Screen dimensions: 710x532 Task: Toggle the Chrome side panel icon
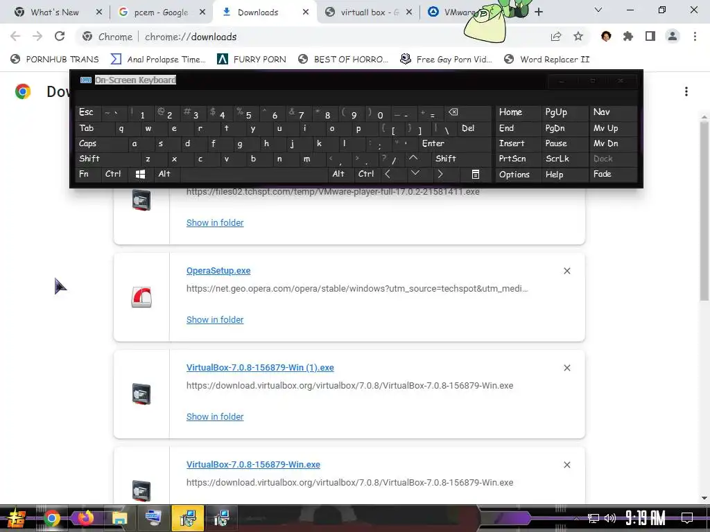pyautogui.click(x=650, y=36)
